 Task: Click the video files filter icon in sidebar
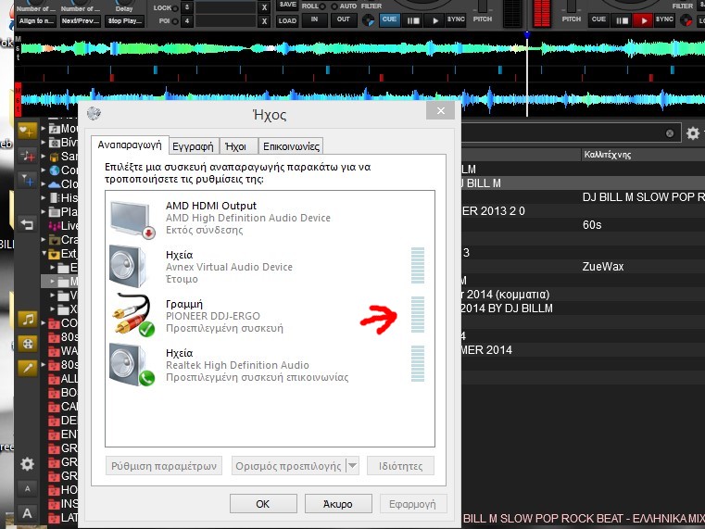[28, 343]
